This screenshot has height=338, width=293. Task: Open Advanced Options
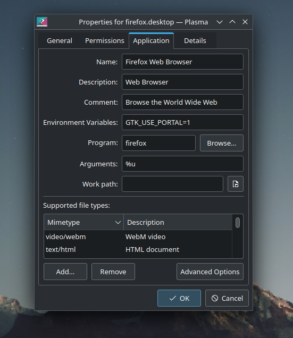(210, 272)
